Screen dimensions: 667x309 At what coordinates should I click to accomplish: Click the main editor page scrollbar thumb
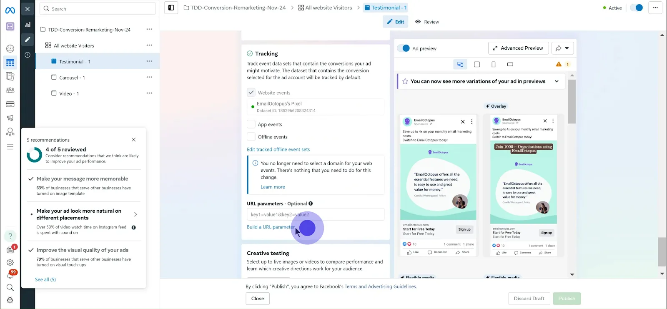point(662,252)
